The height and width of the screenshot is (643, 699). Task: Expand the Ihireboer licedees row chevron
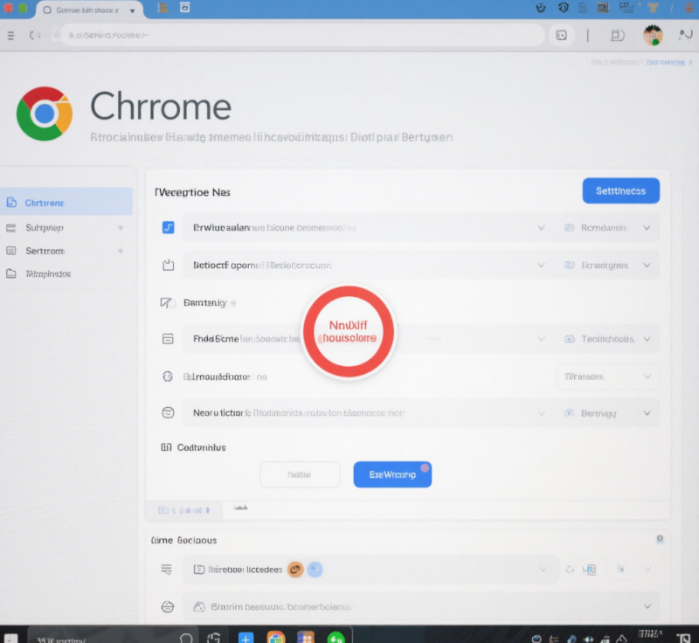(543, 569)
